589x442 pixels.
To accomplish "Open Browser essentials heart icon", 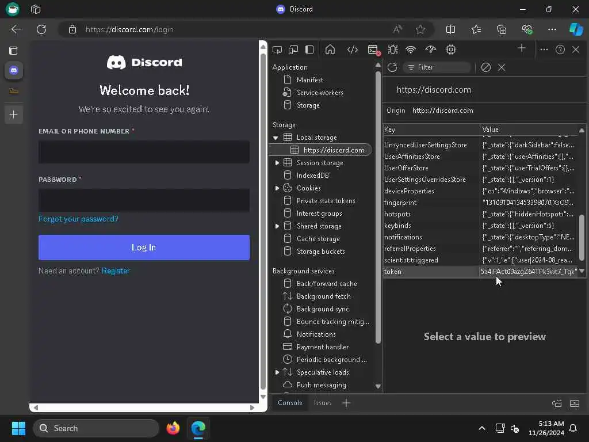I will point(527,29).
